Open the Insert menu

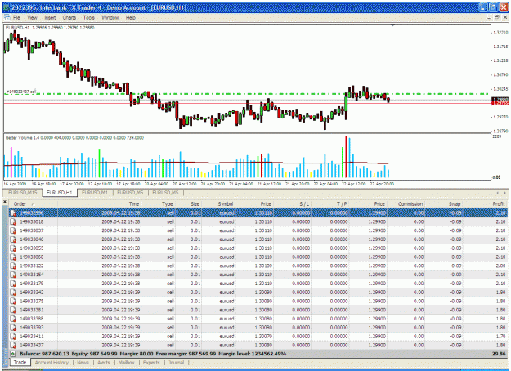click(x=50, y=18)
